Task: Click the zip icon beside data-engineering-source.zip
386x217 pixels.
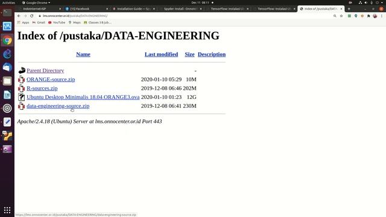Action: [x=22, y=106]
